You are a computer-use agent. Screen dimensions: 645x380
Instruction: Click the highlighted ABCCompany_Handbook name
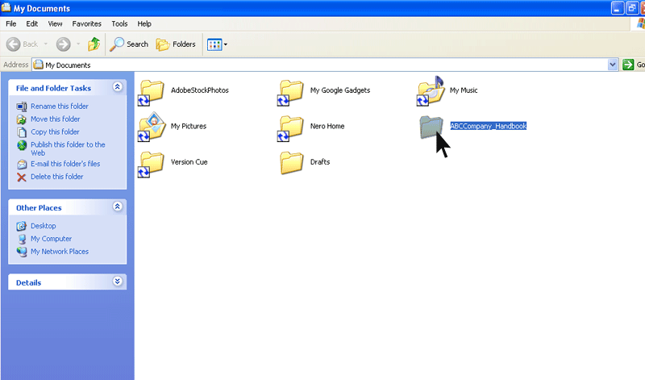click(489, 126)
